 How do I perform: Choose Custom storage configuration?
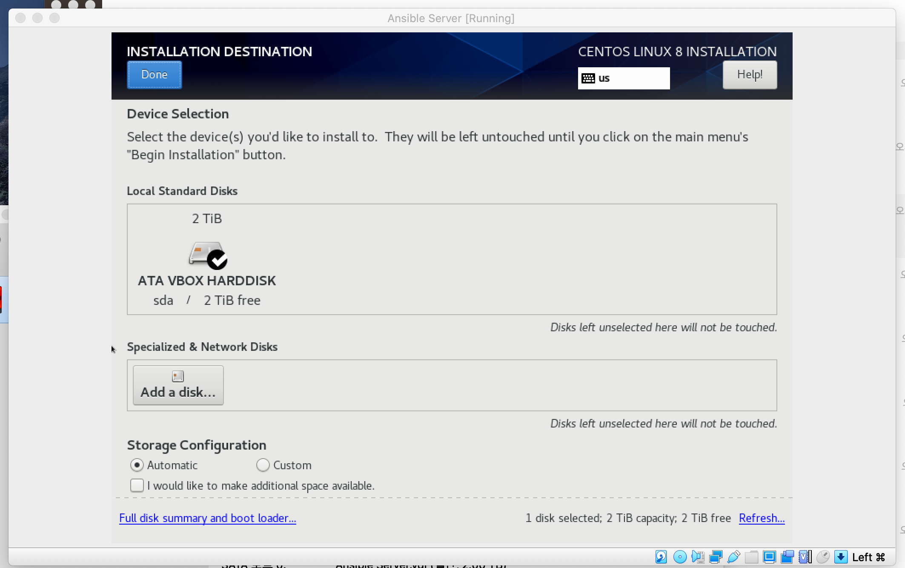coord(263,465)
